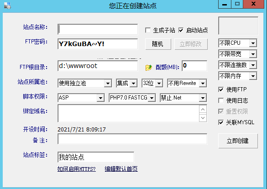The height and width of the screenshot is (189, 267).
Task: Expand the PHP7.0 FASTCGI version dropdown
Action: (132, 98)
